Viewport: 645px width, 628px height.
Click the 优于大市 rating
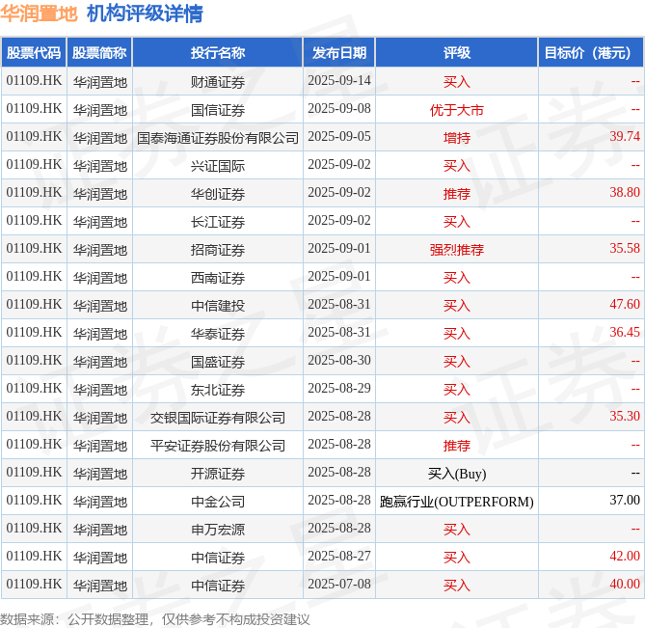tap(457, 110)
